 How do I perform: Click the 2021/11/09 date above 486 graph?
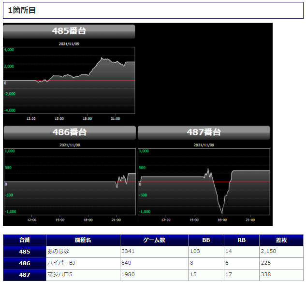point(70,145)
